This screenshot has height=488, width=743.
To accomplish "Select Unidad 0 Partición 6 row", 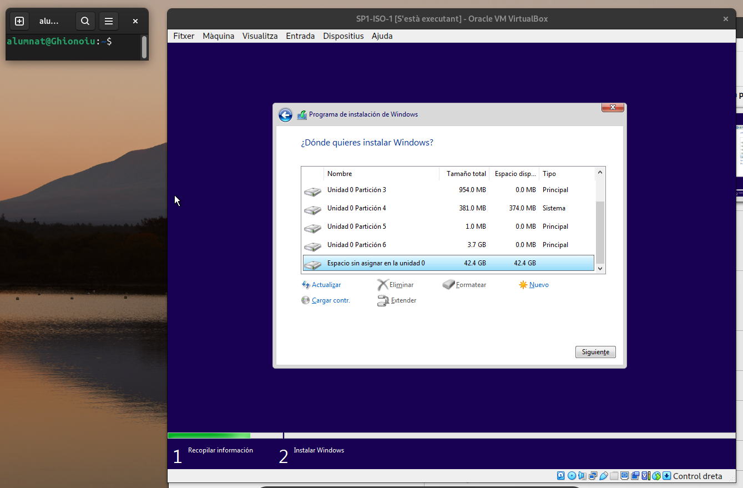I will point(356,245).
